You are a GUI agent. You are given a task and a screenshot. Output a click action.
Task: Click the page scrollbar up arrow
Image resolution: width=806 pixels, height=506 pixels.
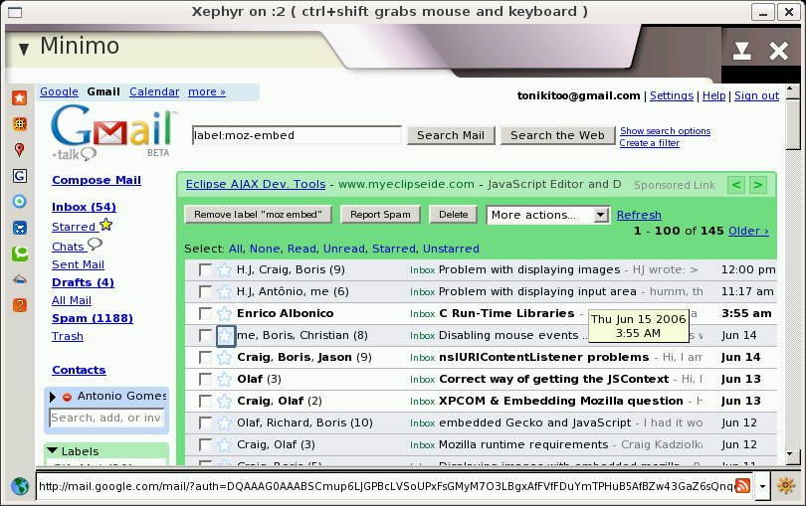[x=793, y=91]
